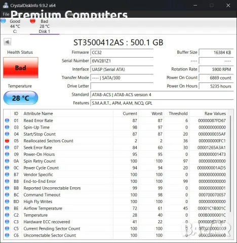Click the blue status dot for Read Error Rate
Viewport: 237px width, 243px height.
(7, 120)
